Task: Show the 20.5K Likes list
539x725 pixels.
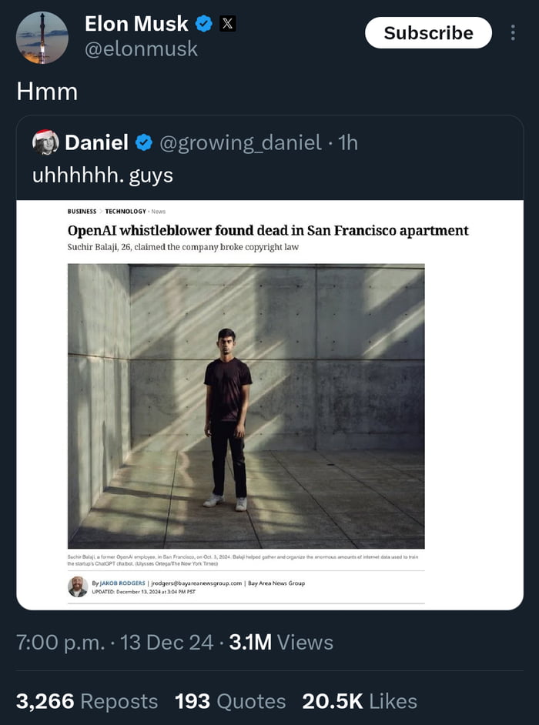Action: click(x=360, y=701)
